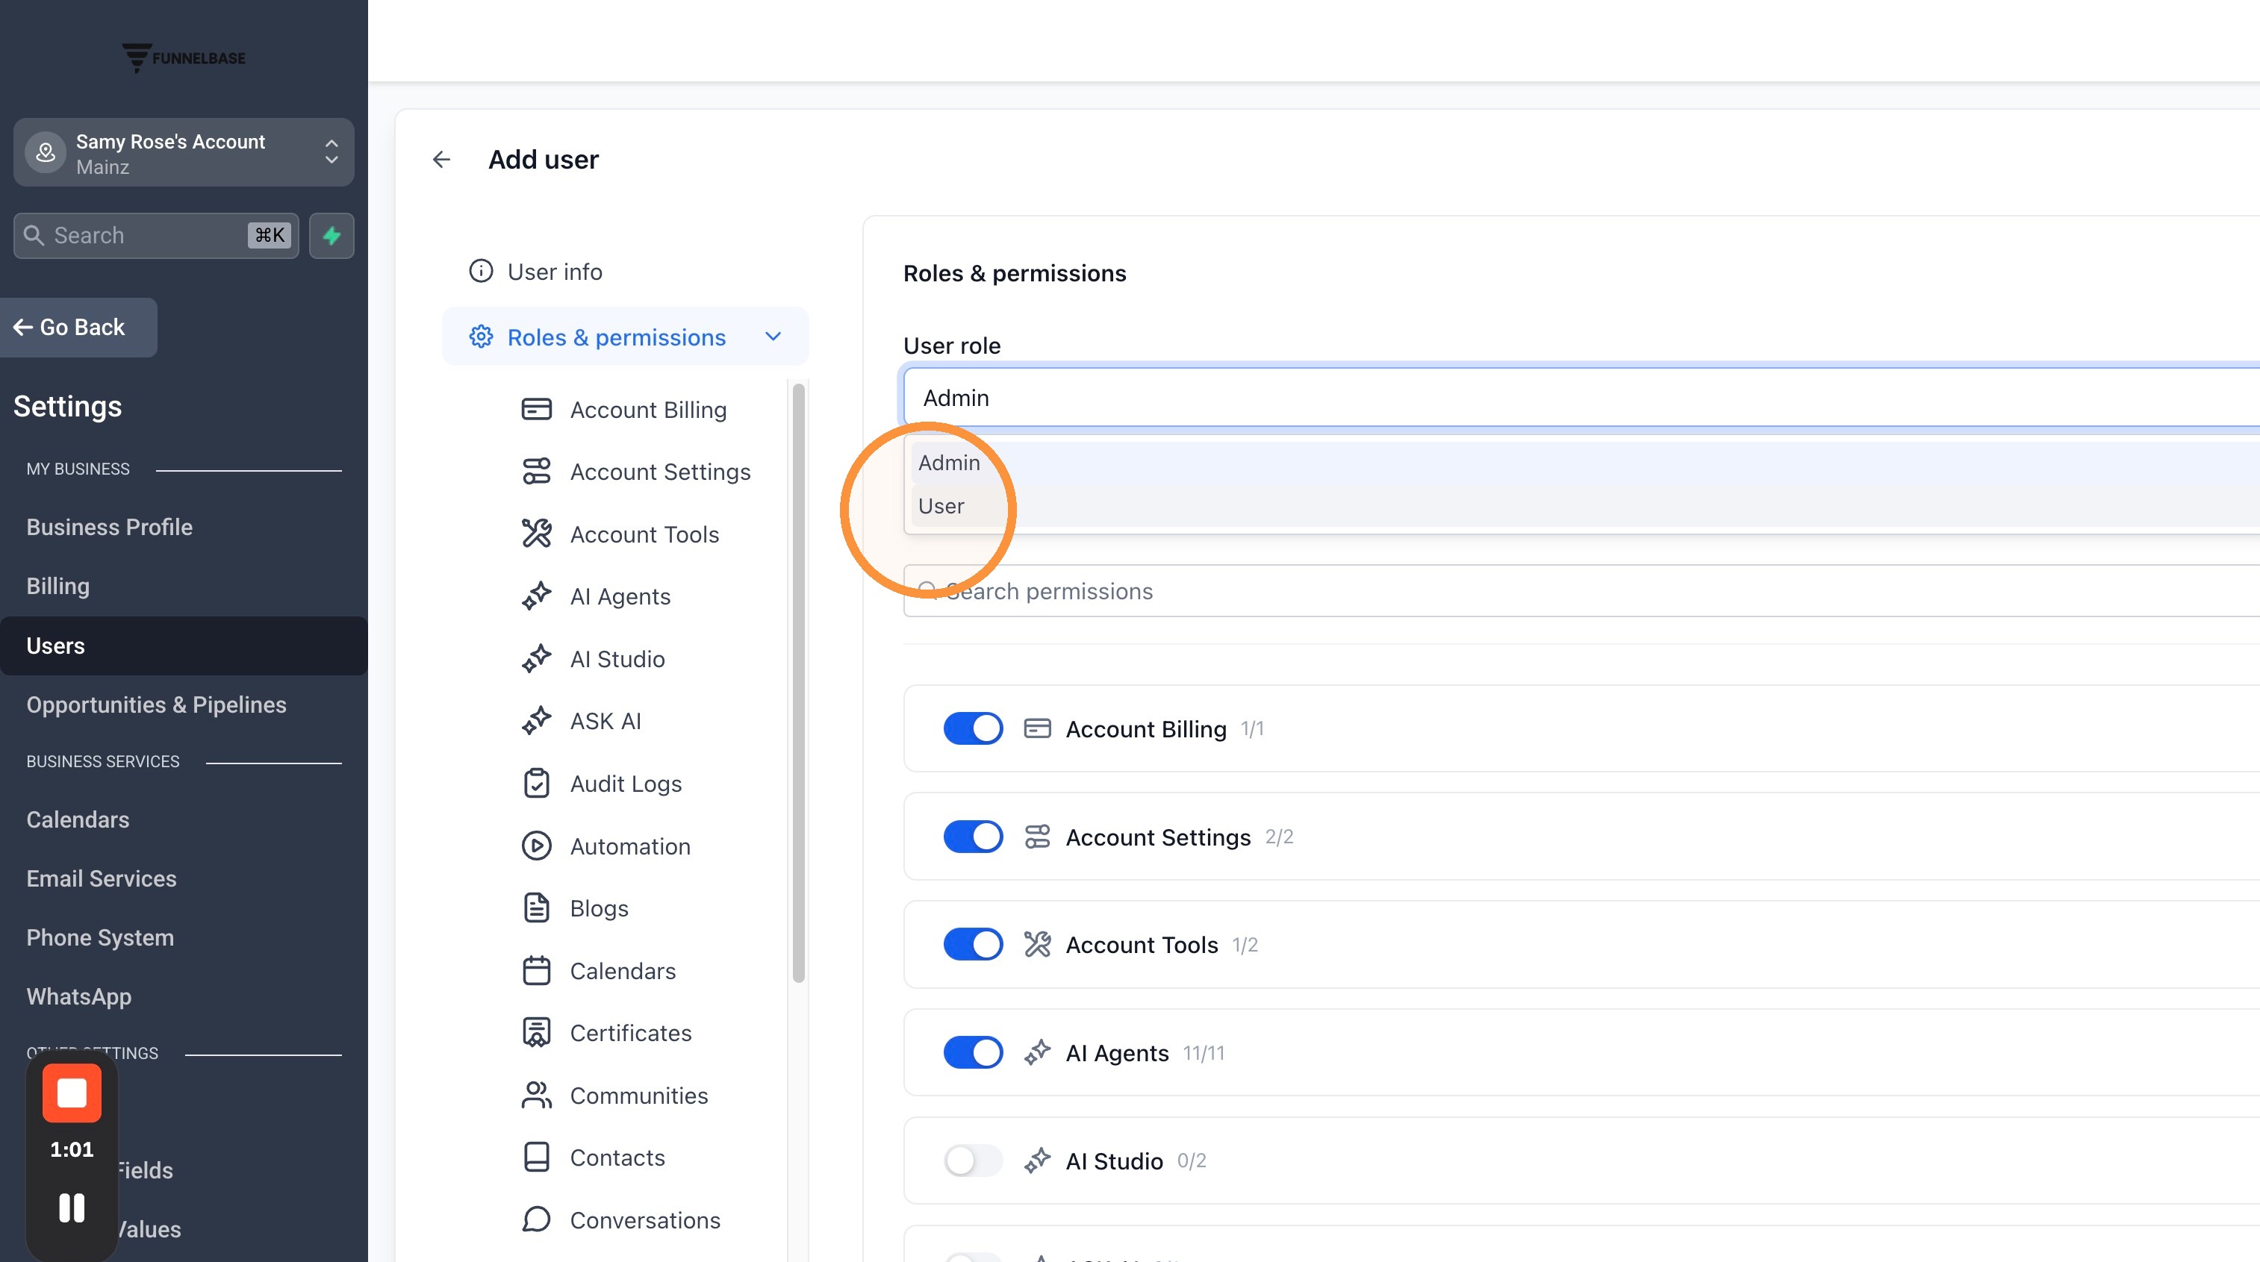Open WhatsApp settings
Image resolution: width=2260 pixels, height=1262 pixels.
(79, 996)
